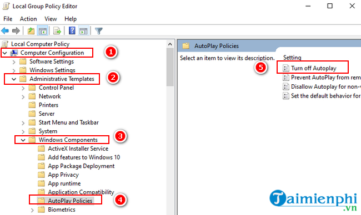Screen dimensions: 361x215
Task: Select the Turn off Autoplay setting
Action: point(314,68)
